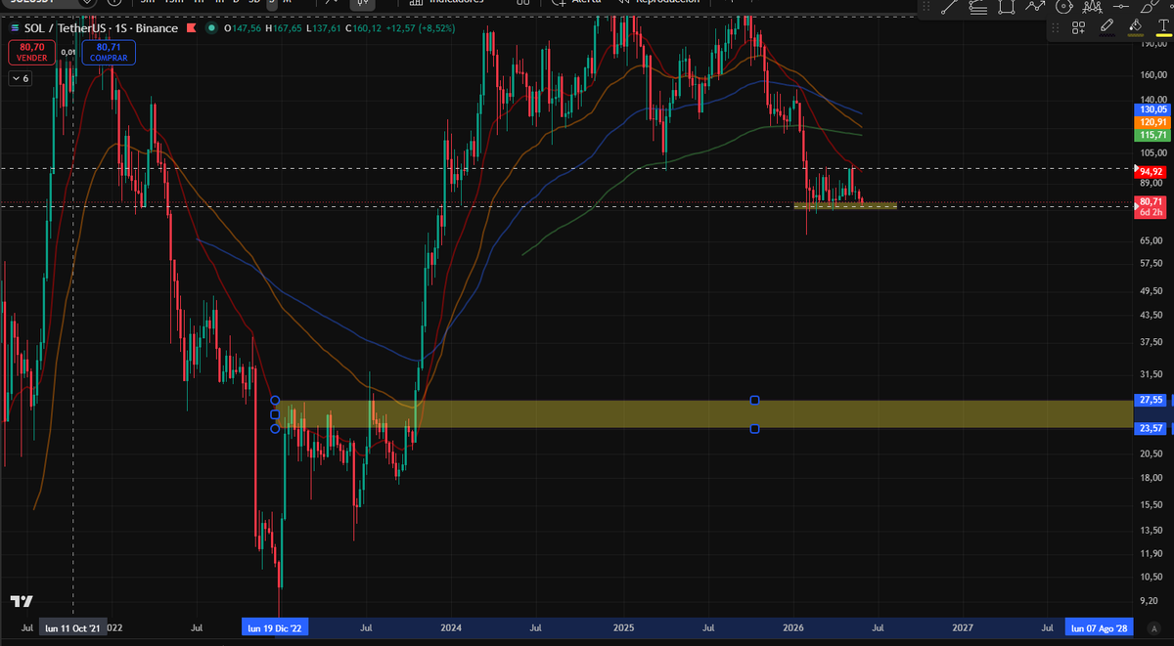The image size is (1174, 646).
Task: Click the 9,20 price axis label
Action: [x=1151, y=602]
